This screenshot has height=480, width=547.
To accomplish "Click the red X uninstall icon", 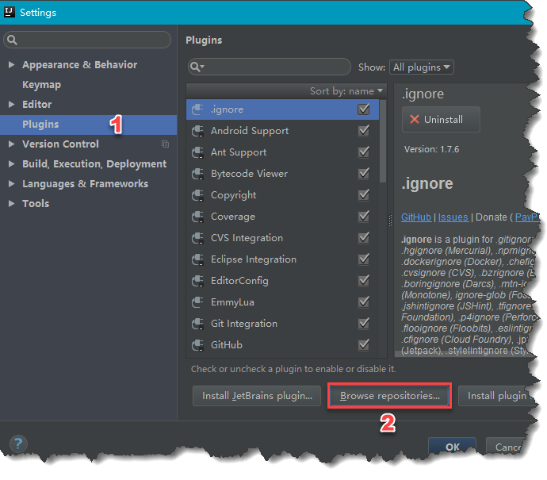I will pos(415,119).
